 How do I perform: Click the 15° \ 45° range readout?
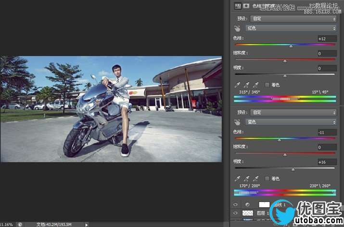[320, 92]
